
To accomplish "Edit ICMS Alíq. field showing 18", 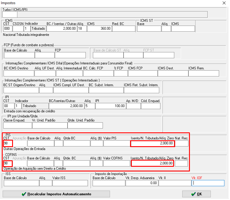I will click(82, 29).
